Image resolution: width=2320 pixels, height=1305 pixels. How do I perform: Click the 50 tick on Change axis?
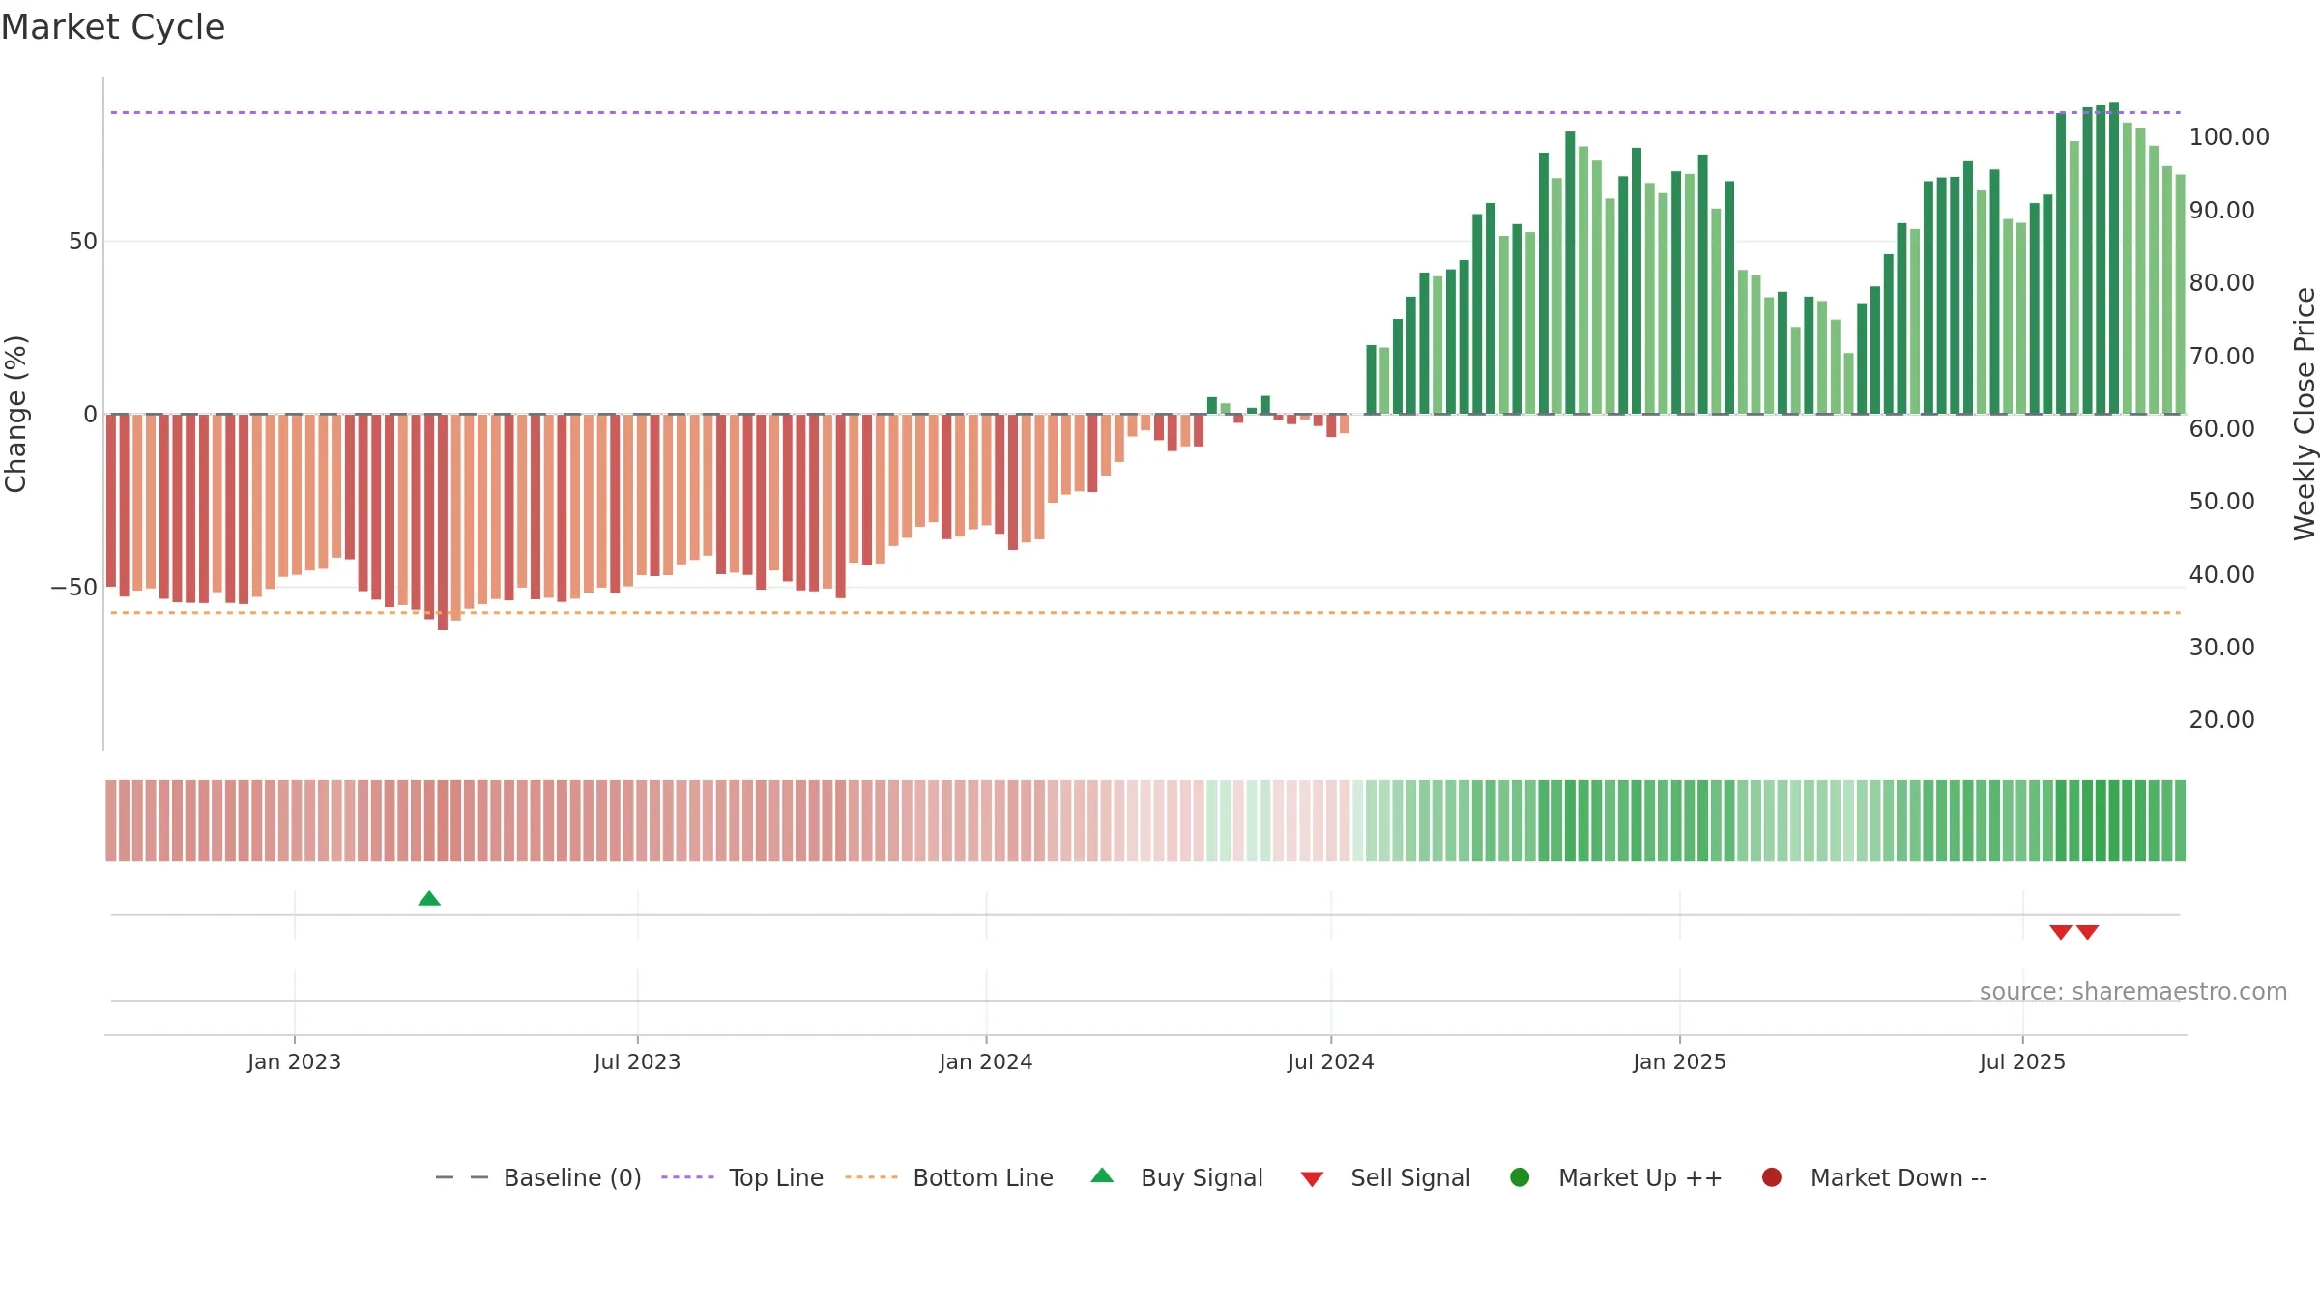[83, 242]
